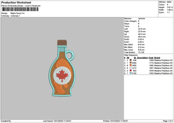Click the Page 1 of 1 footer text
Image resolution: width=174 pixels, height=123 pixels.
(x=168, y=121)
